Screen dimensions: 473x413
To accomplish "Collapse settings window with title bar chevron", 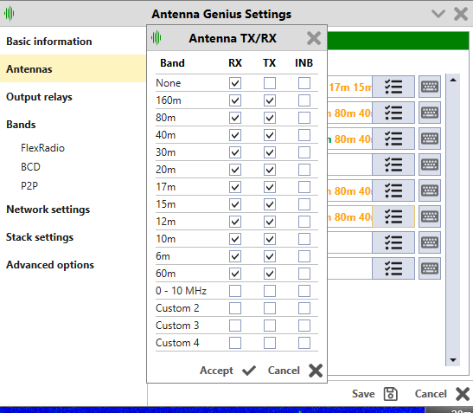I will pos(438,14).
